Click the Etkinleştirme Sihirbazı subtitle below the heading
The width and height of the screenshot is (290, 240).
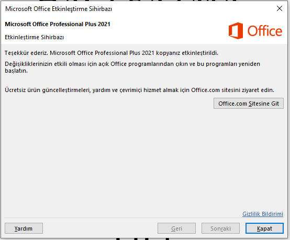tap(34, 37)
